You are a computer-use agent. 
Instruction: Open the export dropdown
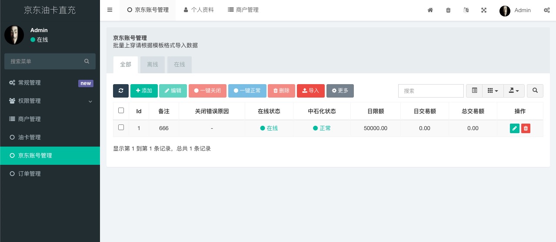pyautogui.click(x=514, y=91)
